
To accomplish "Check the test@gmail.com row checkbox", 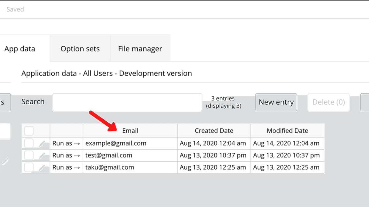I will (29, 155).
